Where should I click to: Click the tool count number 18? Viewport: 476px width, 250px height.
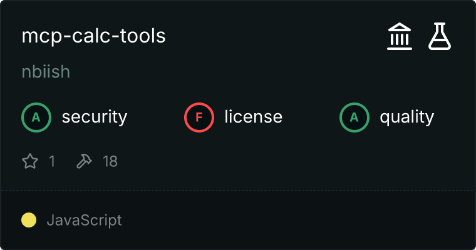(110, 162)
